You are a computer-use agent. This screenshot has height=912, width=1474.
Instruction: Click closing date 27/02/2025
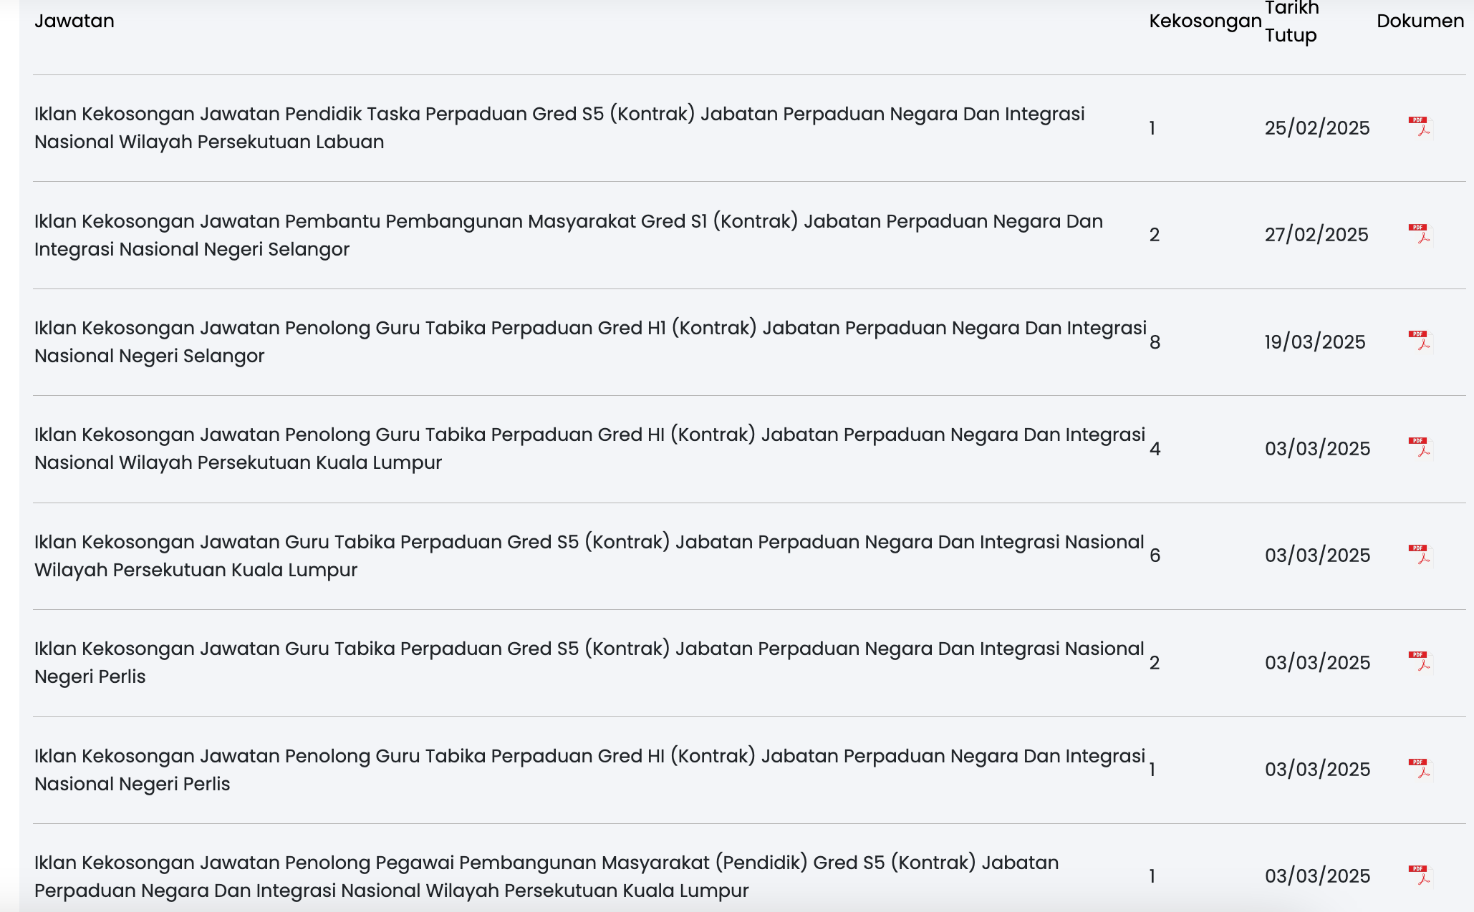pos(1316,235)
